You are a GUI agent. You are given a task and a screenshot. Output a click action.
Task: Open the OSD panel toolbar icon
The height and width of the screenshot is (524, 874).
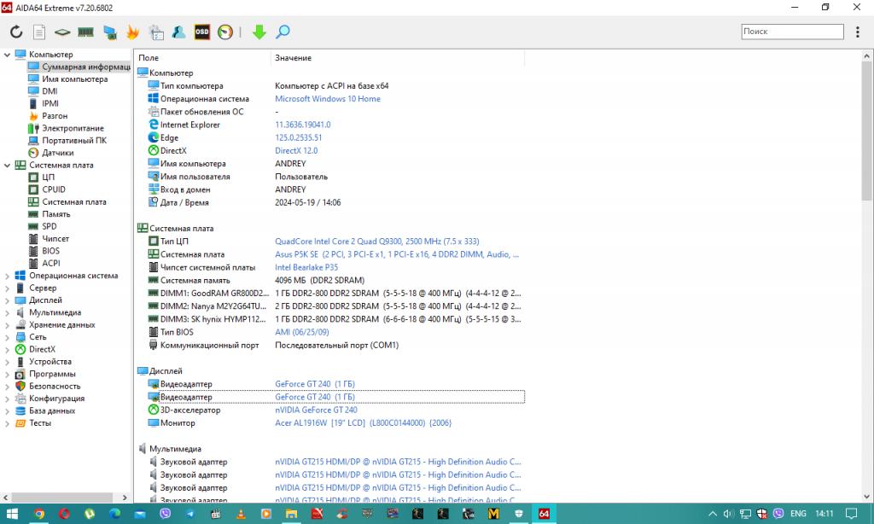(x=202, y=32)
